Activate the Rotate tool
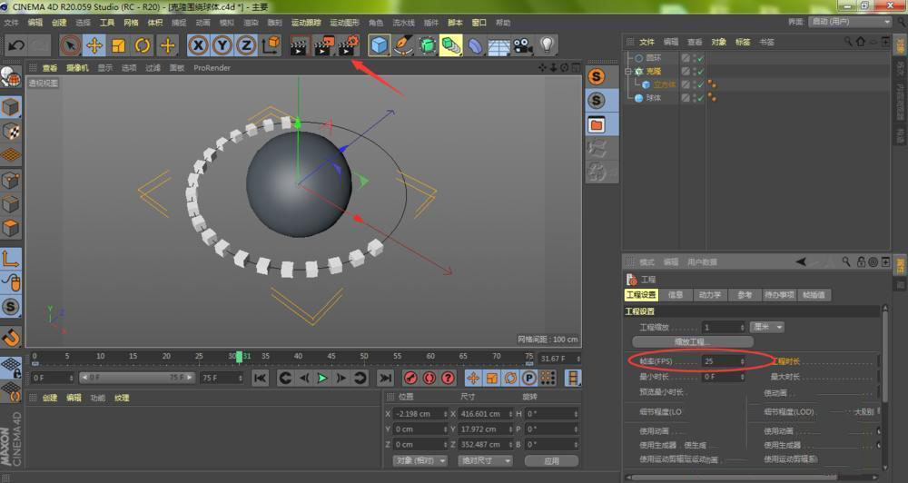Image resolution: width=908 pixels, height=483 pixels. 143,45
